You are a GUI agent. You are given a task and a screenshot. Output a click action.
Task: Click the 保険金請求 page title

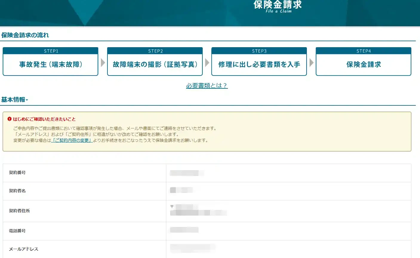278,4
